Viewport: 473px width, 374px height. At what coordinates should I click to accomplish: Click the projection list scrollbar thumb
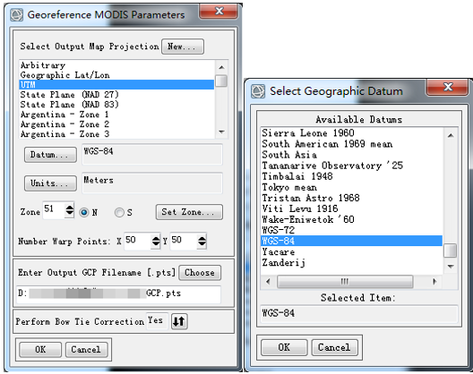(x=222, y=81)
